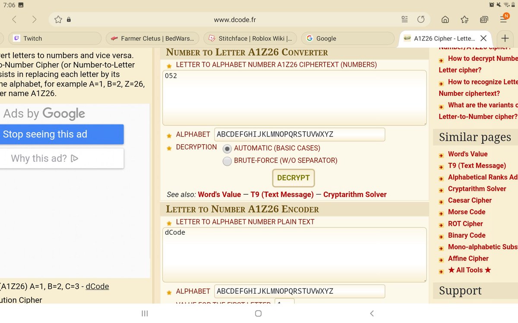Open Android recent apps button
Screen dimensions: 518x323
[x=145, y=314]
